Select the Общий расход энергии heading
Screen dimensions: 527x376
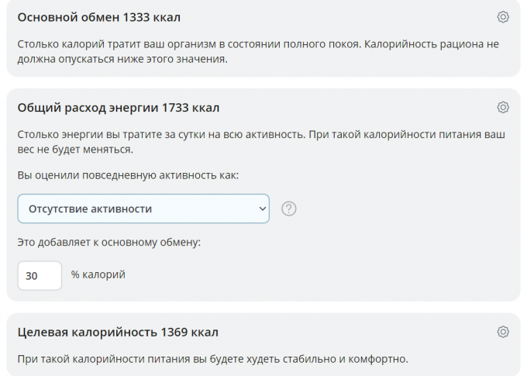[x=88, y=108]
